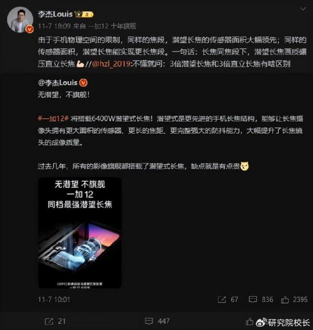Click verified badge beside quoted @李杰Louis
Viewport: 313px width, 330px height.
[83, 83]
